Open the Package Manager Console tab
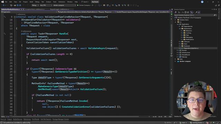The height and width of the screenshot is (124, 221). pyautogui.click(x=61, y=120)
